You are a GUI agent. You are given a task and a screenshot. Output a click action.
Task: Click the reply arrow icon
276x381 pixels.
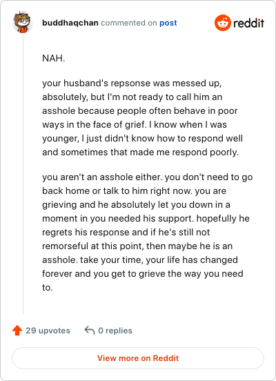(x=90, y=331)
